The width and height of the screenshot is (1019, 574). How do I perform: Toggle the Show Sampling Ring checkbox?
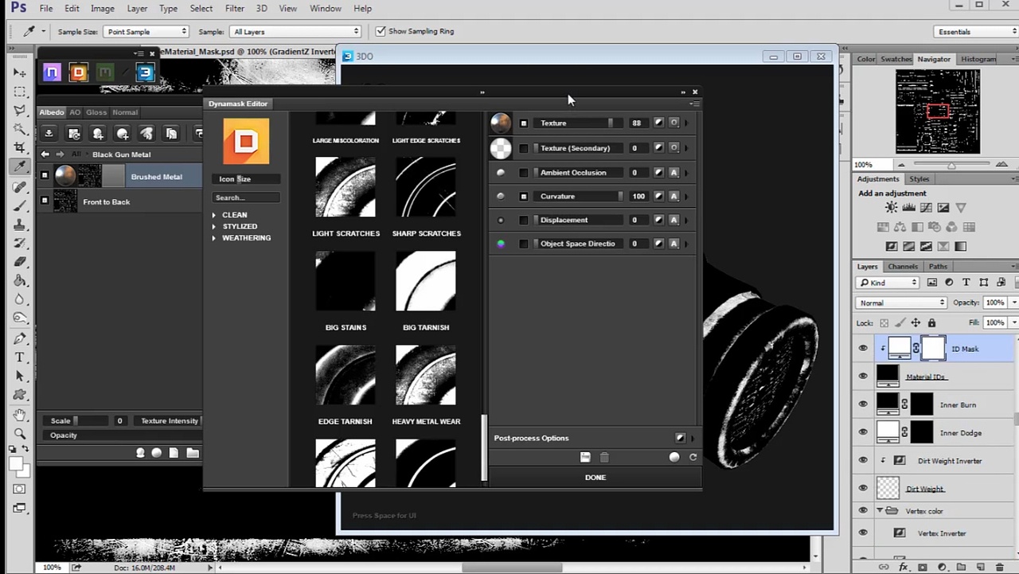point(381,31)
